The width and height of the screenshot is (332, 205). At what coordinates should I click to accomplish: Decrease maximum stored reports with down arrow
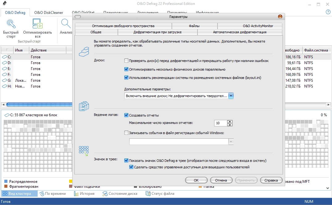pyautogui.click(x=230, y=125)
